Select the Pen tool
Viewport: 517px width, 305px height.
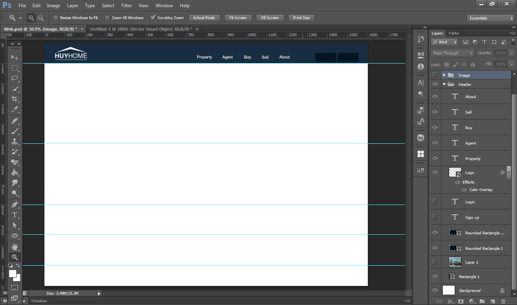point(15,205)
